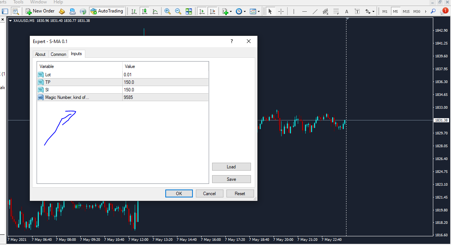This screenshot has width=451, height=245.
Task: Open the notifications chat icon
Action: click(444, 11)
